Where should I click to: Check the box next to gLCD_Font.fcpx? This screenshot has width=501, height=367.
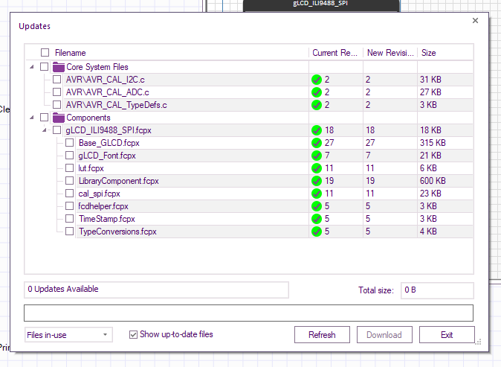70,156
